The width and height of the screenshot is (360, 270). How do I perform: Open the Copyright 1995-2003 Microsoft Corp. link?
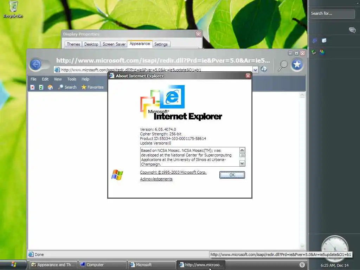point(173,172)
